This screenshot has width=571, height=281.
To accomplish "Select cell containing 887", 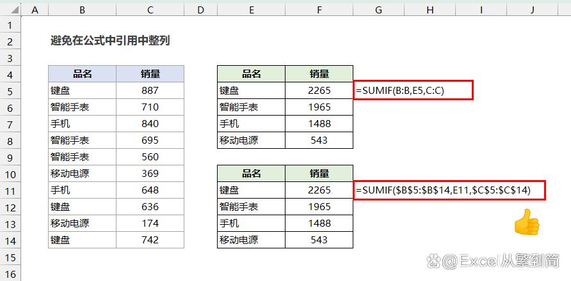I will pyautogui.click(x=150, y=91).
